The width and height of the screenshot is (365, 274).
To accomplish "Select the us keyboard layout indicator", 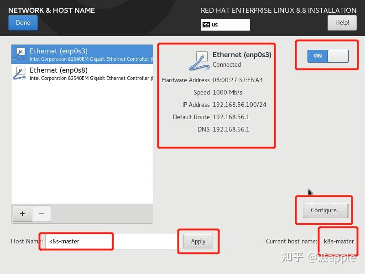I will click(x=225, y=25).
